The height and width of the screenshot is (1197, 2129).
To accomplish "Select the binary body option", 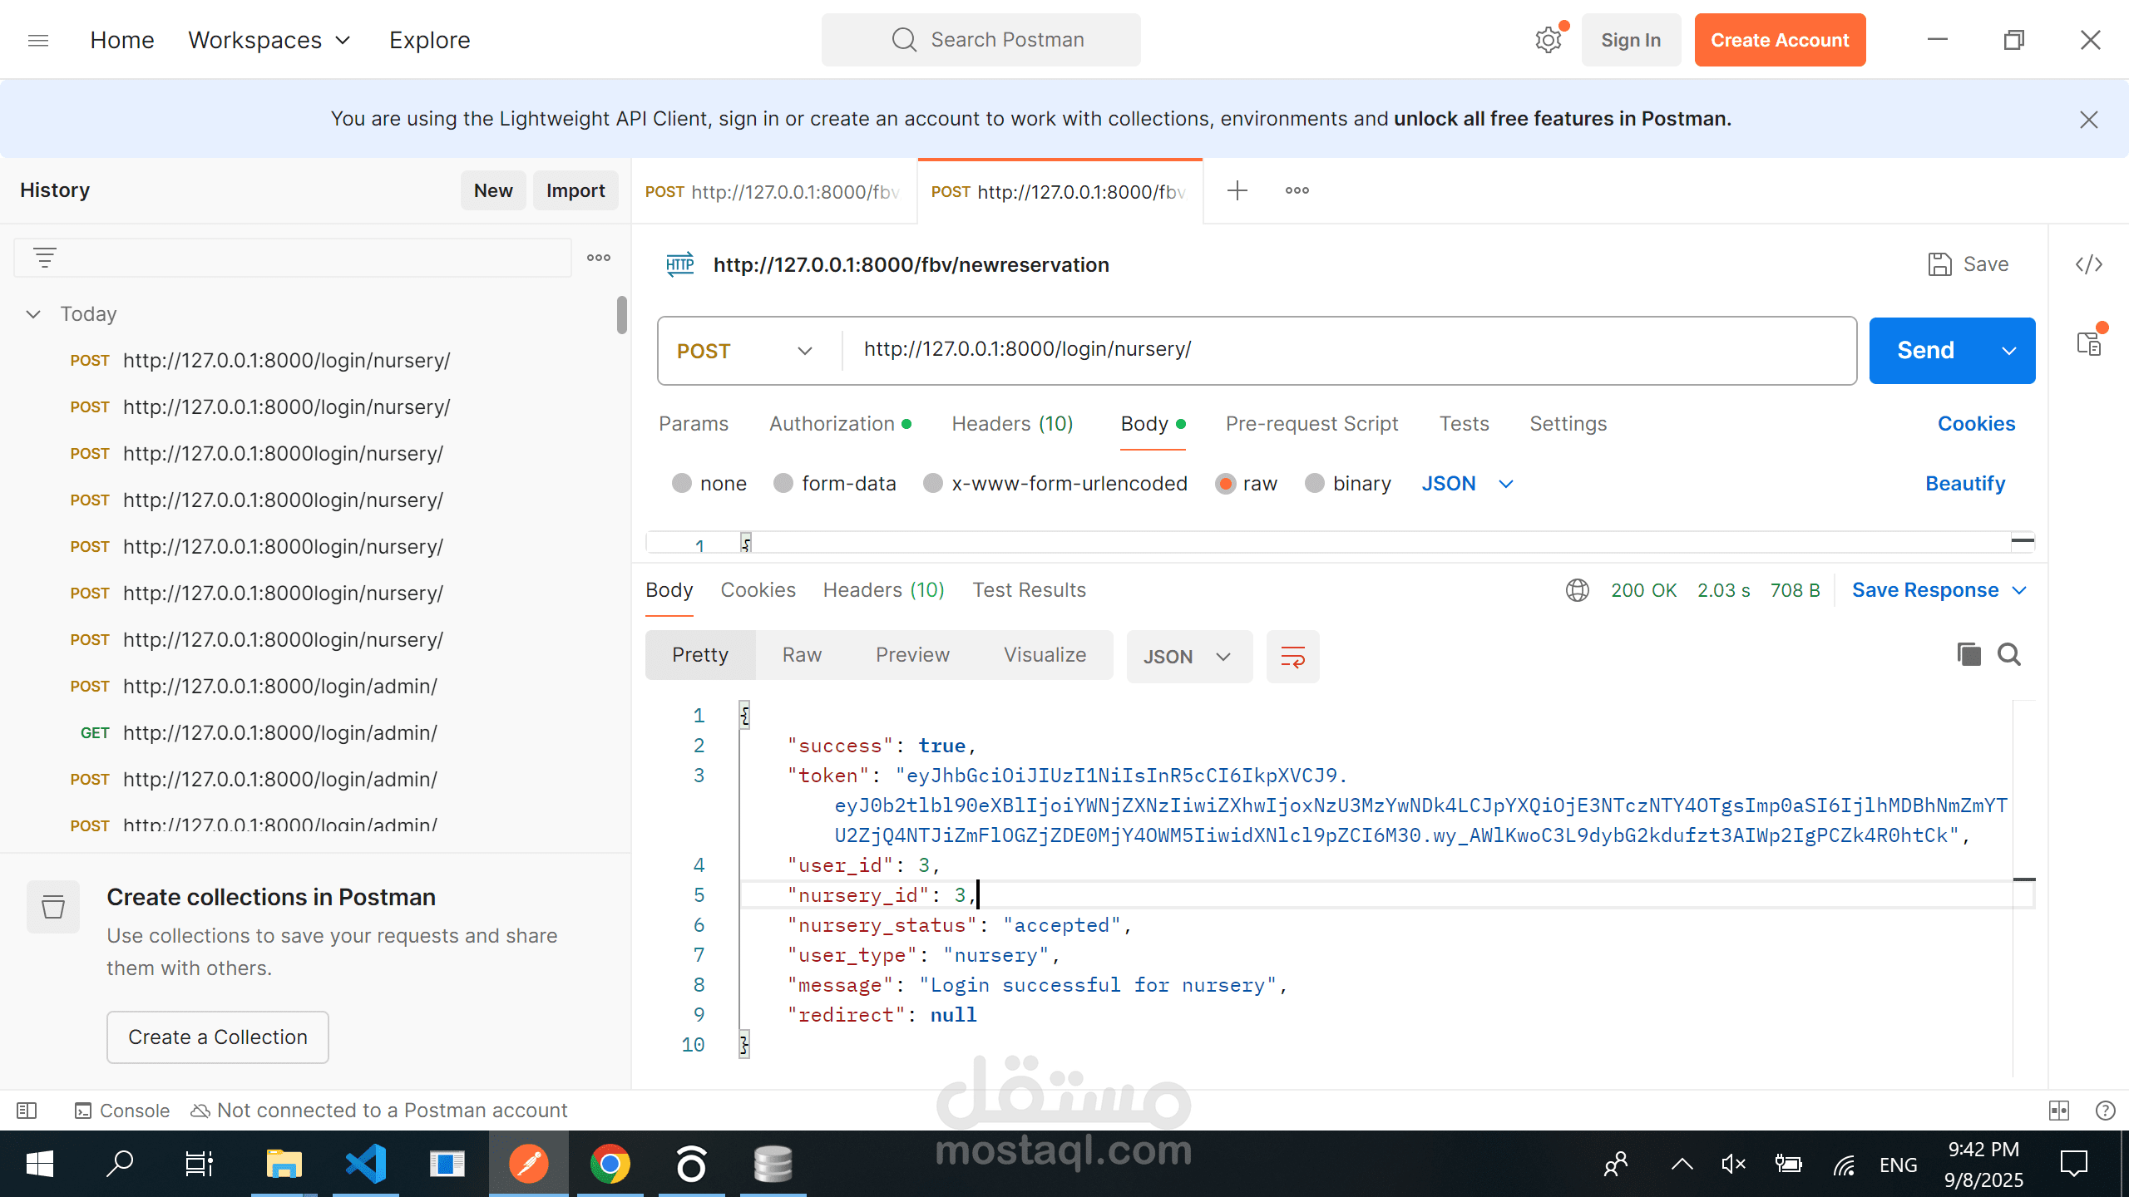I will pos(1315,484).
